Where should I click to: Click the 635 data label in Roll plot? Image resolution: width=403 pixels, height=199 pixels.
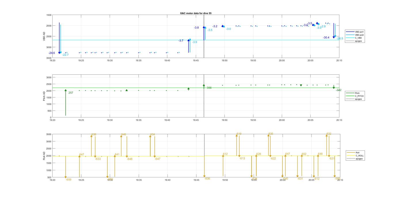pos(271,134)
